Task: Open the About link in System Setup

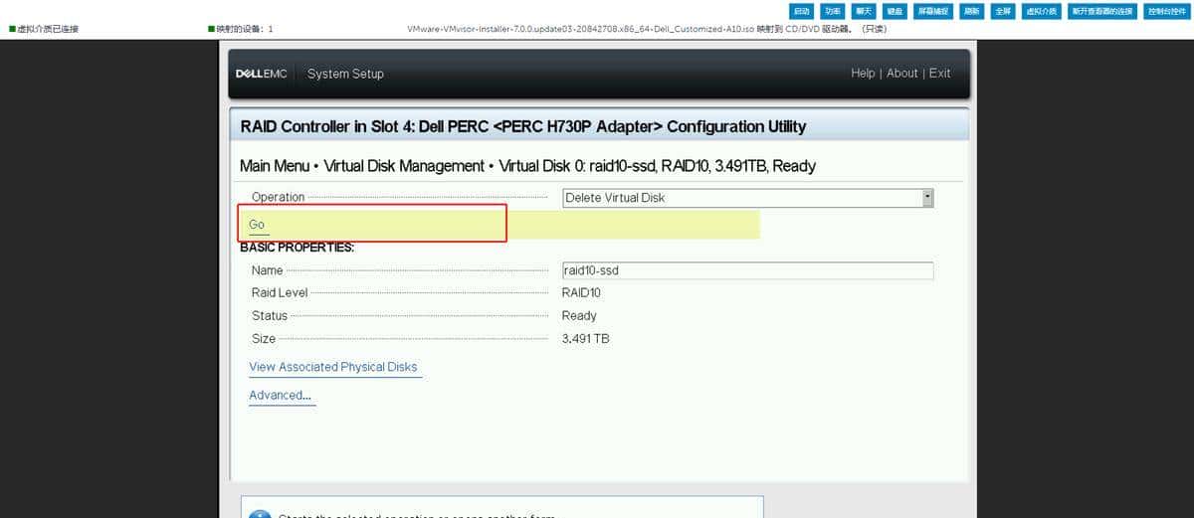Action: pyautogui.click(x=902, y=74)
